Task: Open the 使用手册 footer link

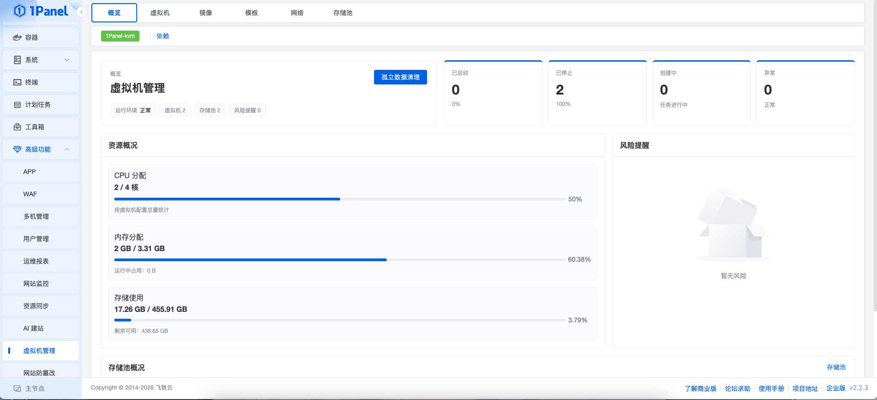Action: [x=771, y=389]
